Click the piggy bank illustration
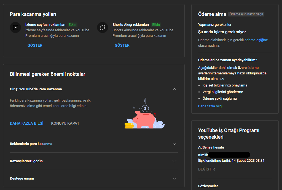The height and width of the screenshot is (190, 282). pyautogui.click(x=145, y=113)
